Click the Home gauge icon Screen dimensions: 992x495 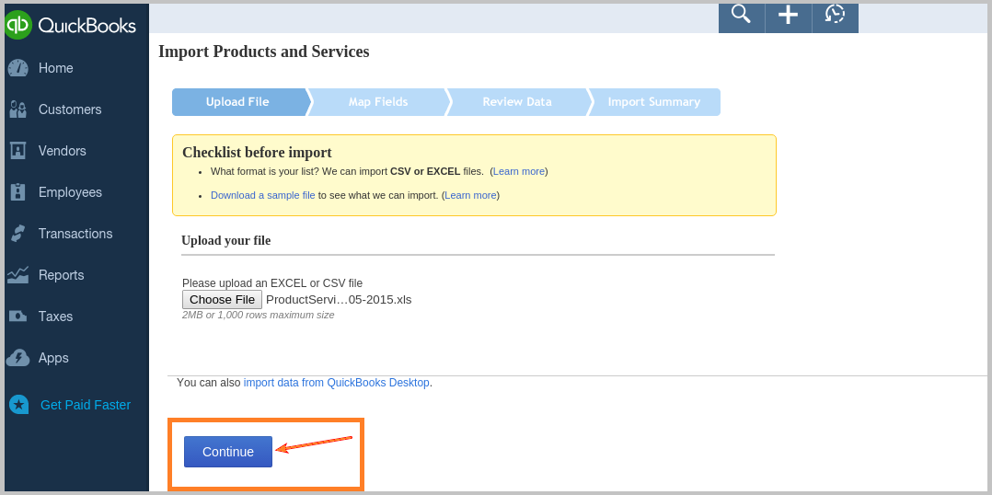pos(17,68)
